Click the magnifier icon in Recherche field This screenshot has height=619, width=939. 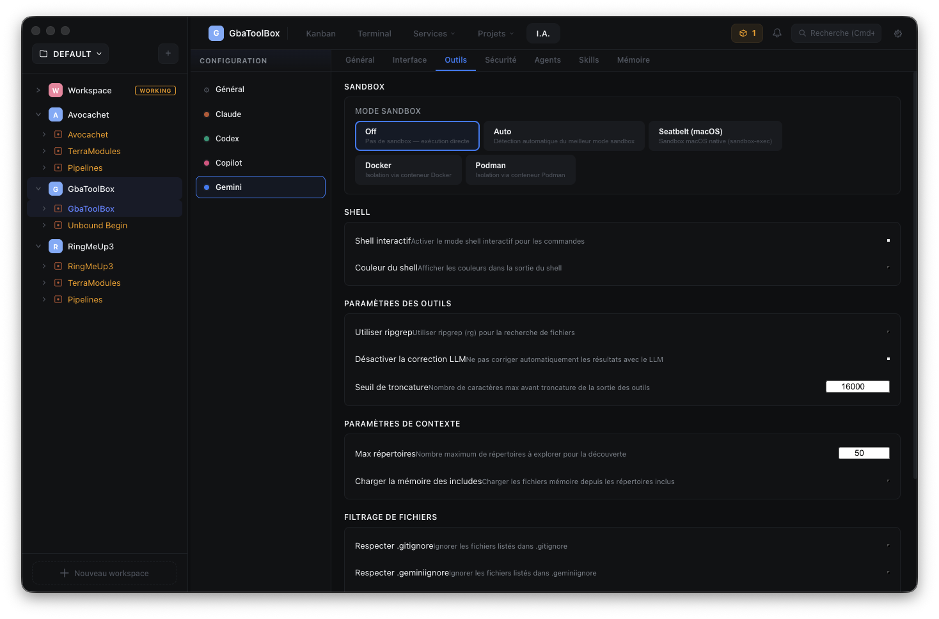(x=802, y=33)
